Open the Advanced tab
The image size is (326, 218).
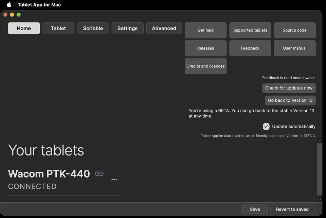tap(164, 28)
